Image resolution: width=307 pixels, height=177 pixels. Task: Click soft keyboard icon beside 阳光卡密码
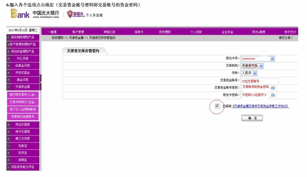(273, 95)
